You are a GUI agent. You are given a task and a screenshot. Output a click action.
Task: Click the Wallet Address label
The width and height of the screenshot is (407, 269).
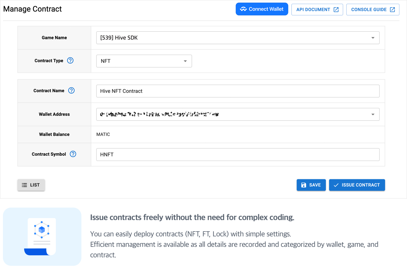[x=54, y=114]
